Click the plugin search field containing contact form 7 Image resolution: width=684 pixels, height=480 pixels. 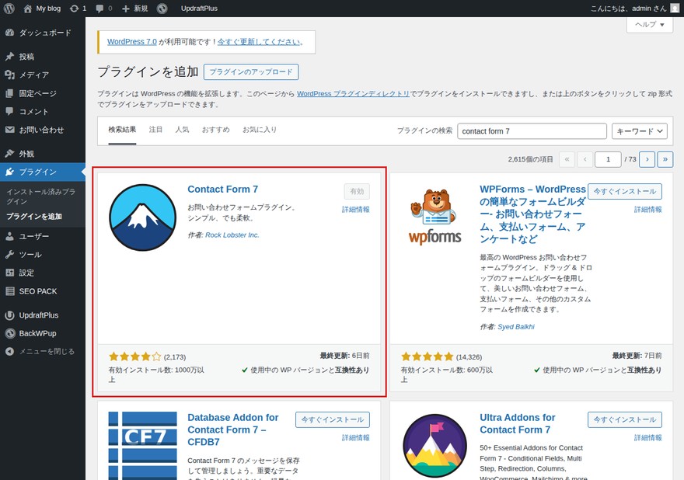tap(532, 131)
